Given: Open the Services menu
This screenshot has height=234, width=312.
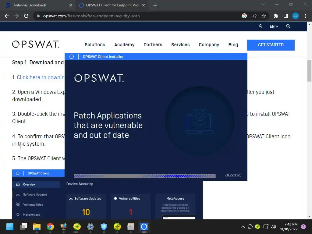Looking at the screenshot, I should pyautogui.click(x=180, y=45).
